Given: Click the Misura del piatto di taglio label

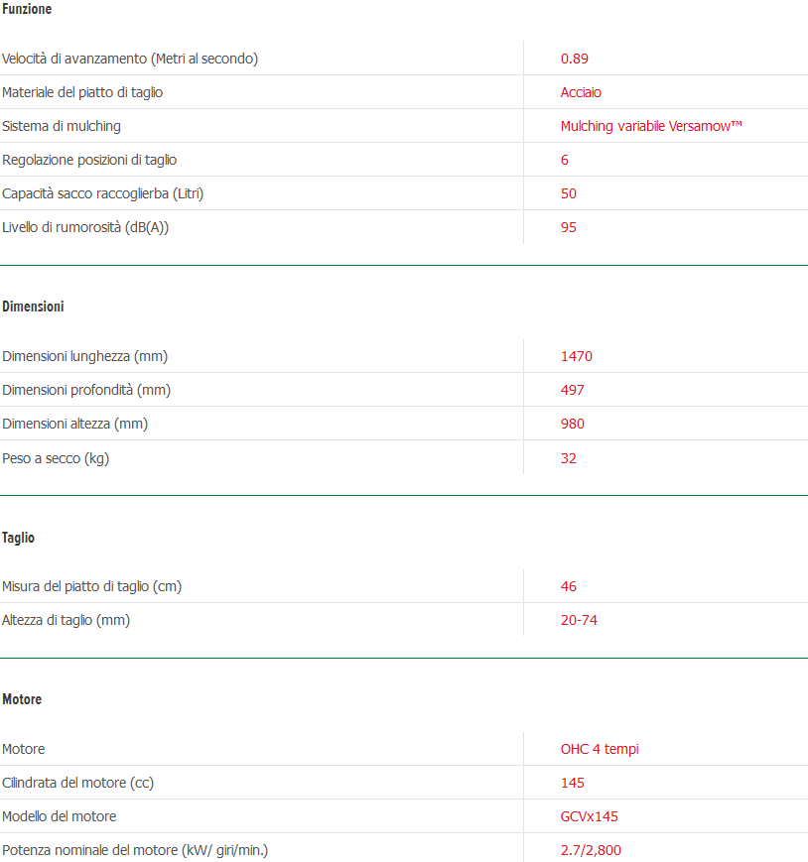Looking at the screenshot, I should pos(91,586).
